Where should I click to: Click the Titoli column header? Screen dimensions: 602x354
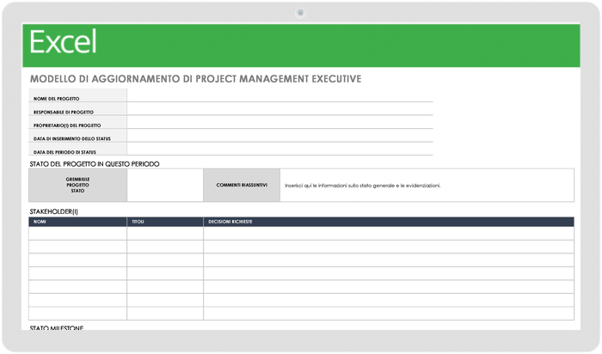click(x=165, y=222)
